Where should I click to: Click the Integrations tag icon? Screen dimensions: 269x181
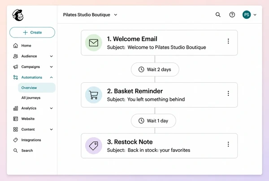point(16,140)
